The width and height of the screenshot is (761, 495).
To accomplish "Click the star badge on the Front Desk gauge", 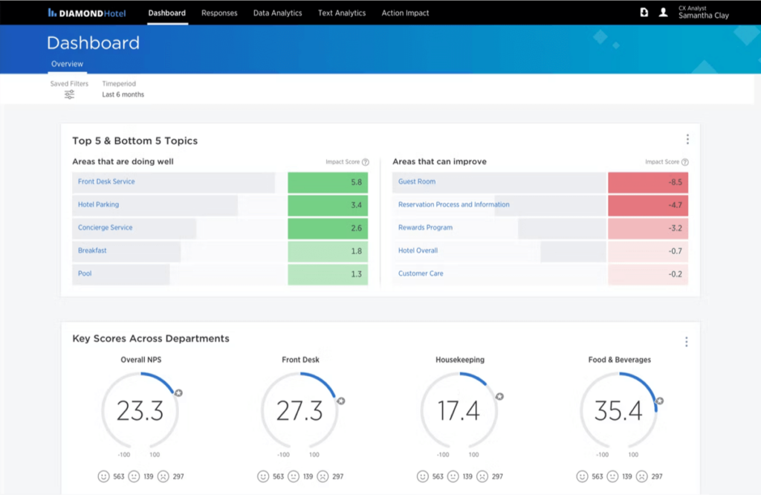I will click(340, 400).
